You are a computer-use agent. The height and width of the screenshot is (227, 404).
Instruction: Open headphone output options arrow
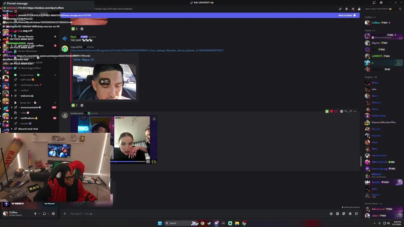[48, 214]
